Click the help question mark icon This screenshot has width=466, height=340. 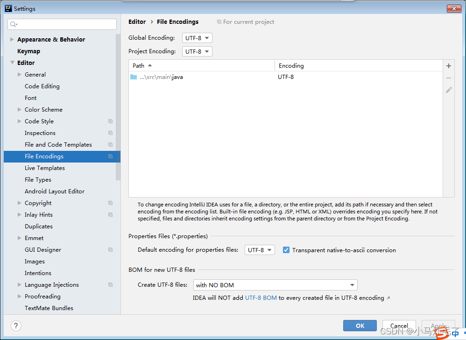pyautogui.click(x=16, y=326)
